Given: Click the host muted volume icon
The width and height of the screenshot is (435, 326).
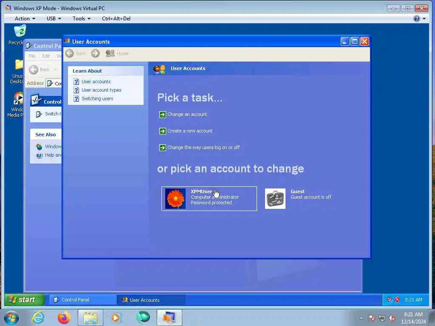Looking at the screenshot, I should pyautogui.click(x=392, y=318).
